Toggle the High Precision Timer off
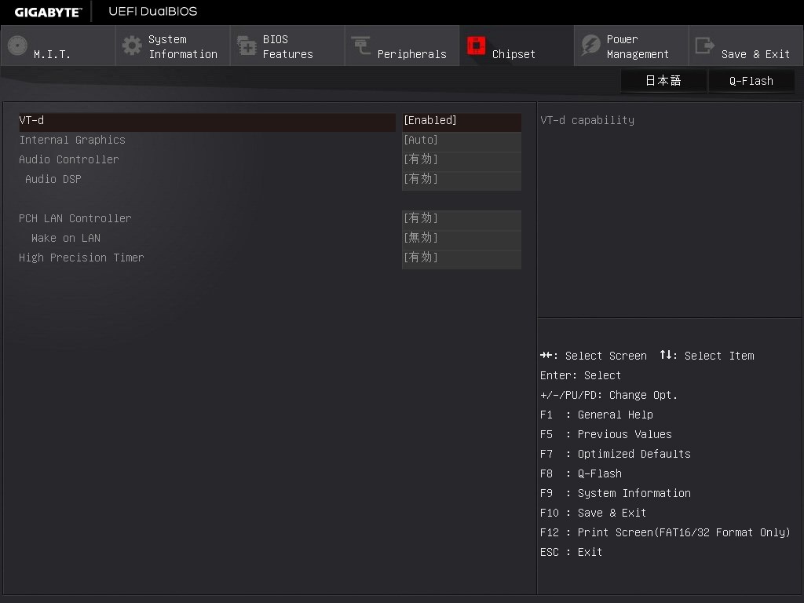Image resolution: width=804 pixels, height=603 pixels. 461,257
